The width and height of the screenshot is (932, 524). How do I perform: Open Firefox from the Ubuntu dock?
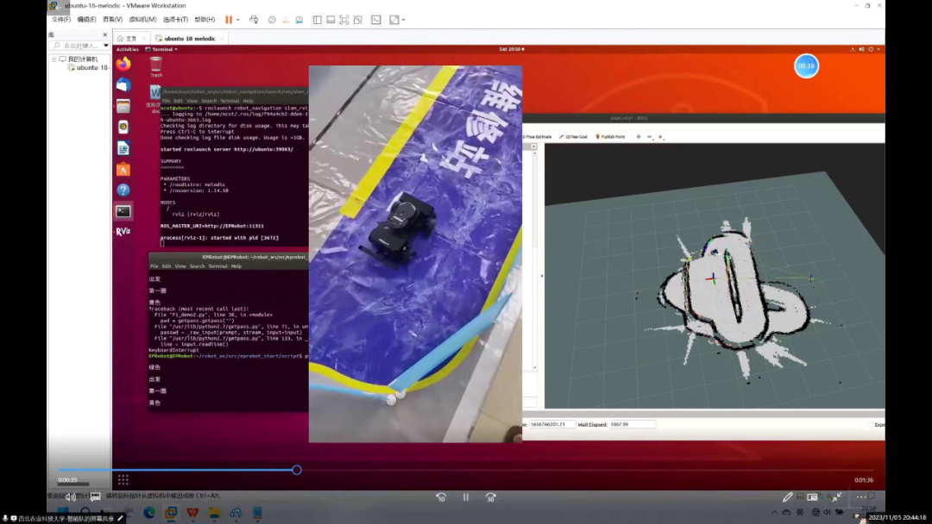point(123,63)
